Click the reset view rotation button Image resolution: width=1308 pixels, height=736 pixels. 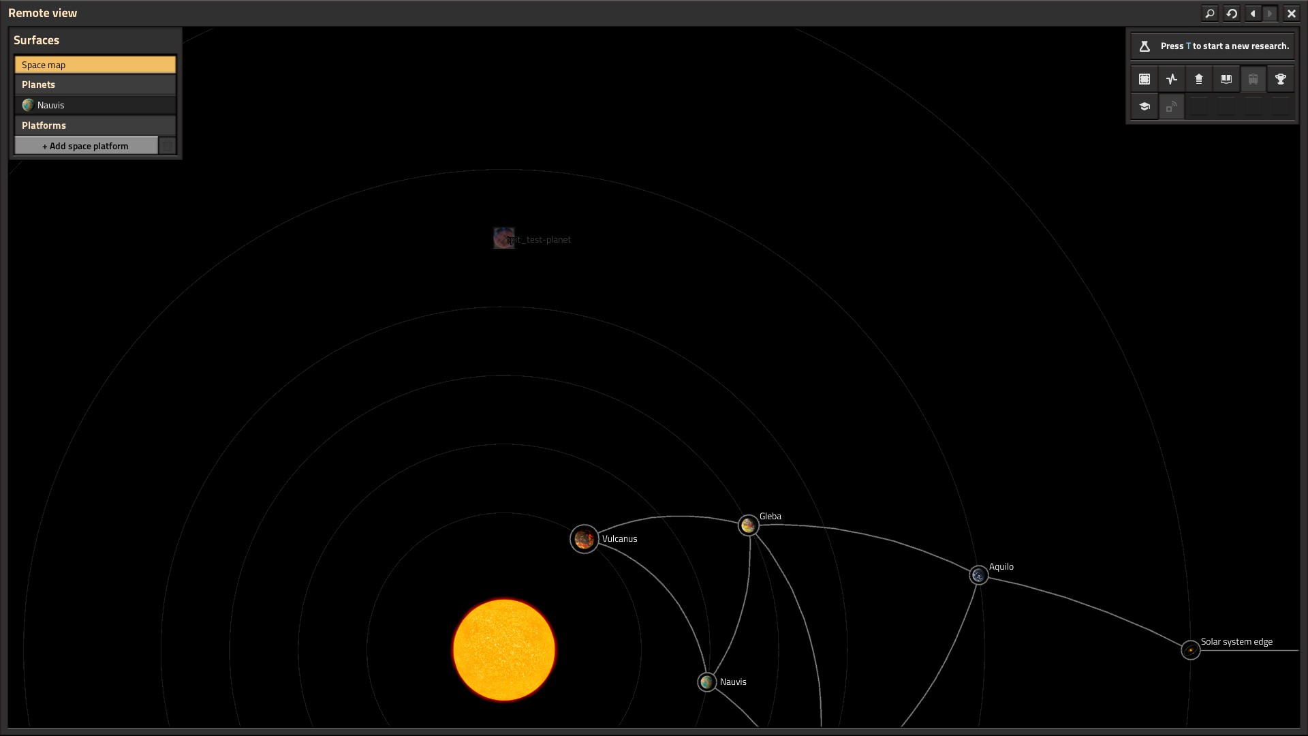(x=1232, y=13)
